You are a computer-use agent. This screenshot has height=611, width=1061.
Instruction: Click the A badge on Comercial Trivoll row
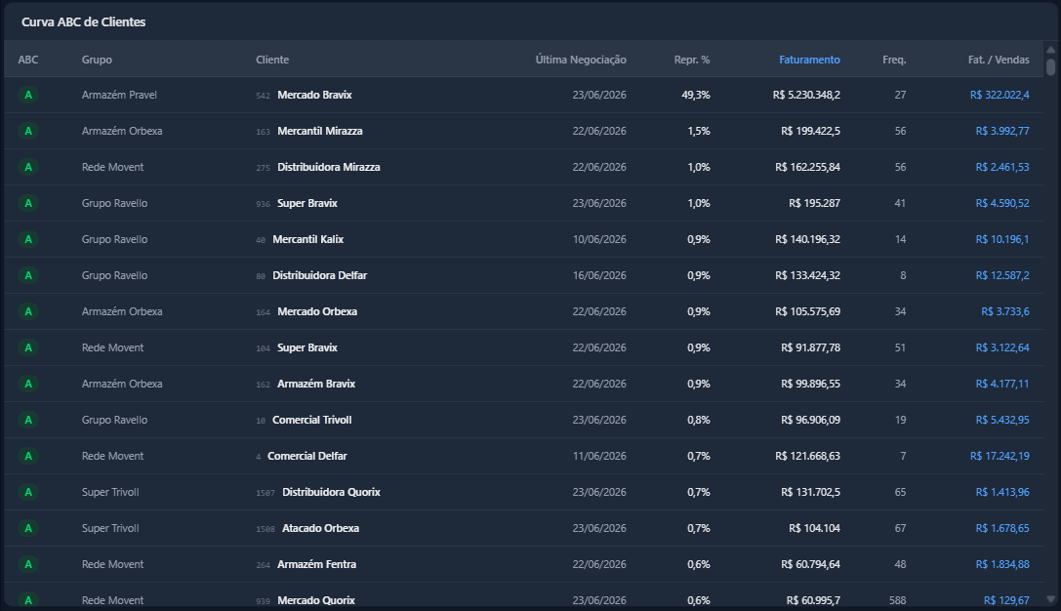tap(28, 420)
